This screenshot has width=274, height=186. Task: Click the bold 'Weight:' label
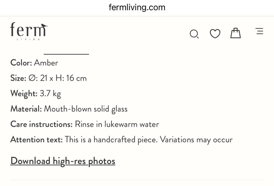[24, 94]
